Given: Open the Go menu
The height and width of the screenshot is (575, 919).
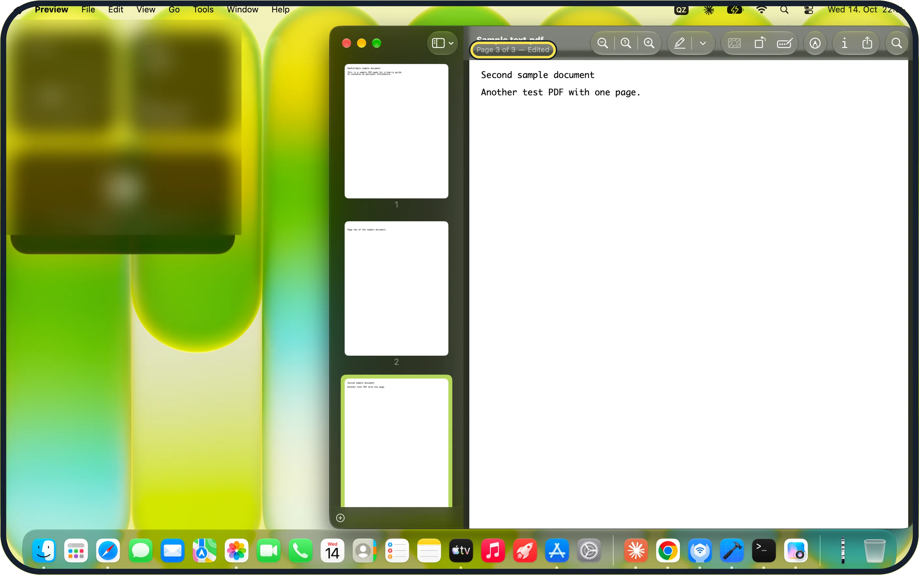Looking at the screenshot, I should click(174, 9).
